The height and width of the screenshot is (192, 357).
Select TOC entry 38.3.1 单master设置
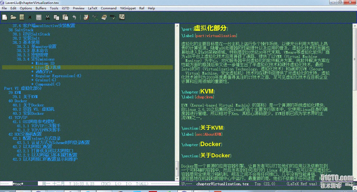[37, 47]
